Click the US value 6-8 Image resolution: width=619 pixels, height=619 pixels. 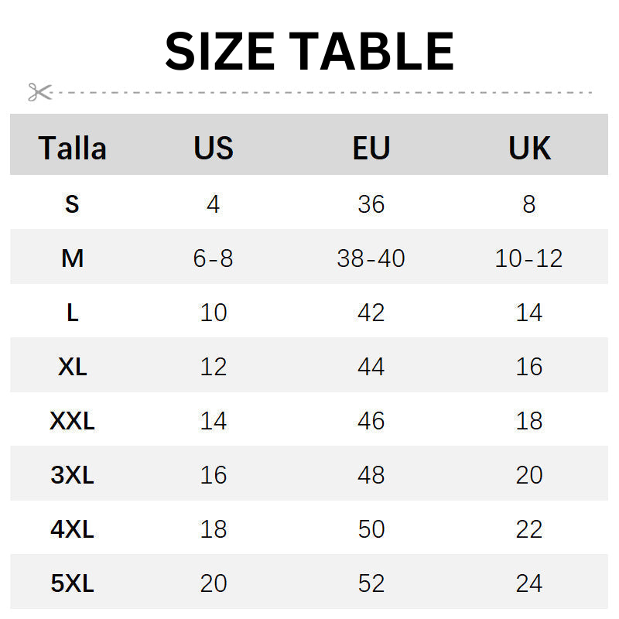(214, 258)
